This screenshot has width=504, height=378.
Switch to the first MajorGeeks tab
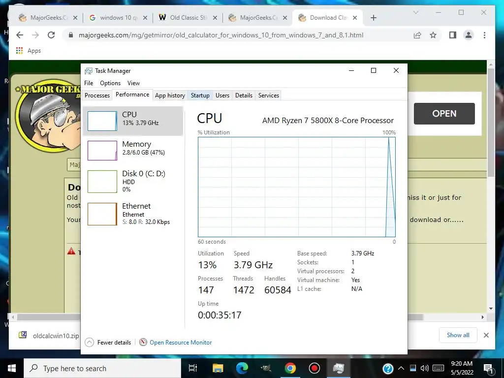[48, 18]
